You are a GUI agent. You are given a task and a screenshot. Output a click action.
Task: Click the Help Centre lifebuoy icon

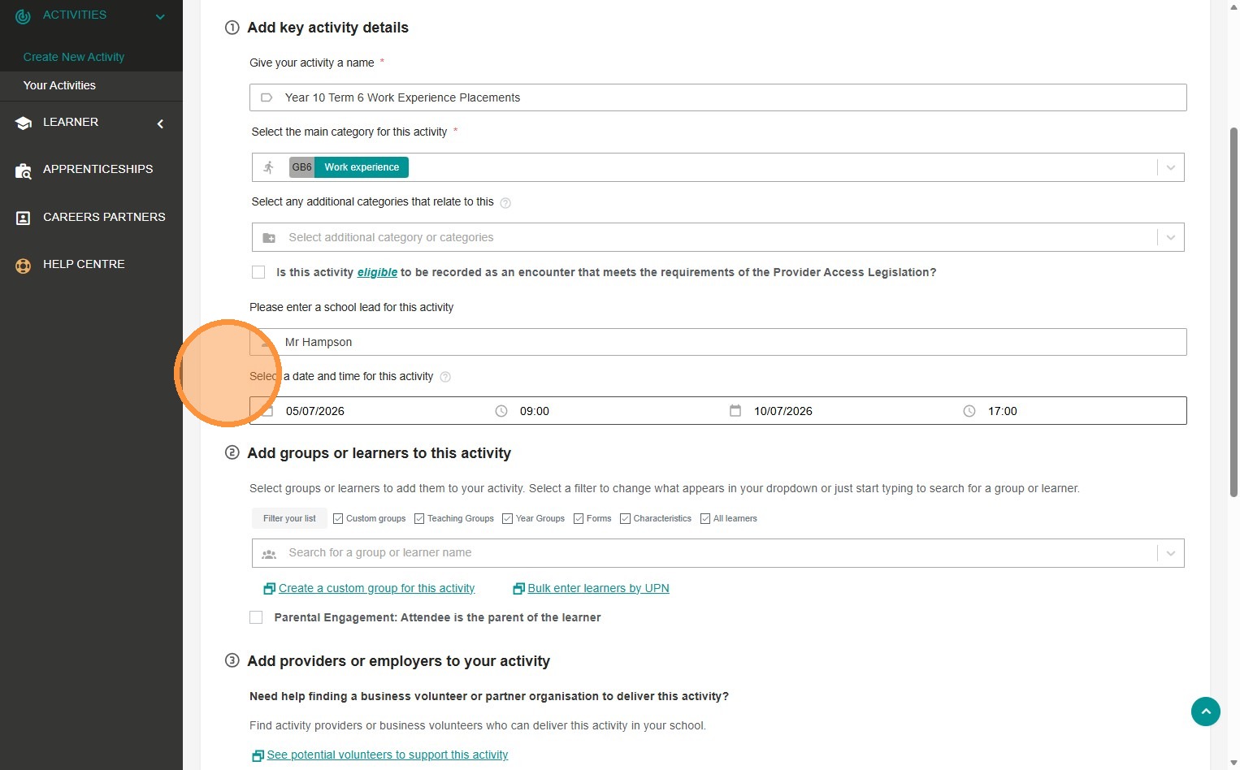pos(23,265)
